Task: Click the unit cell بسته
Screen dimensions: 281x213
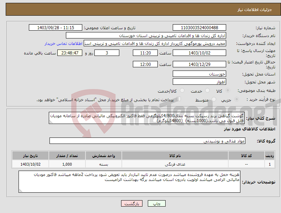Action: (x=104, y=164)
